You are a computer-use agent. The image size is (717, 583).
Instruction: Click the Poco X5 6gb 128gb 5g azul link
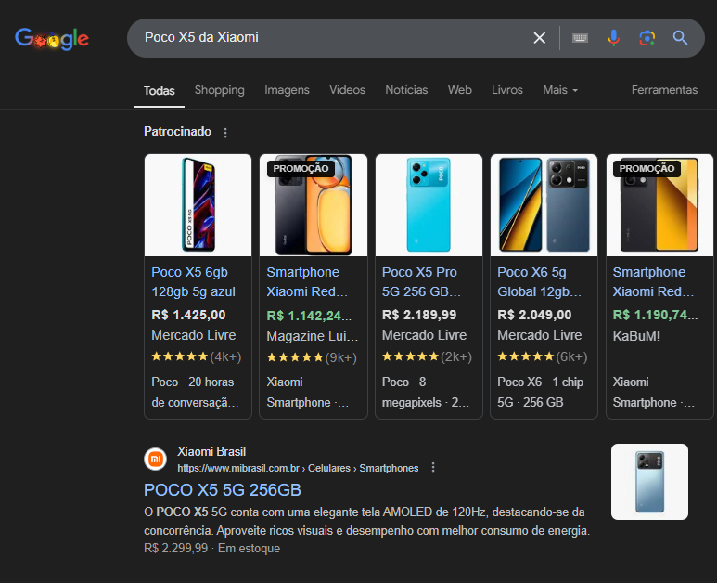point(194,282)
